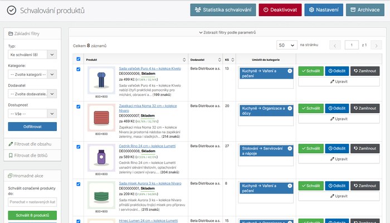Click the Sada misek Aurora product thumbnail
390x223 pixels.
(101, 195)
